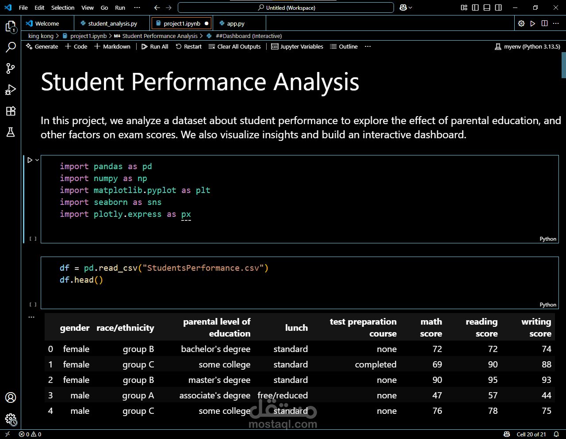This screenshot has height=439, width=566.
Task: Open the notebook Outline
Action: click(344, 46)
